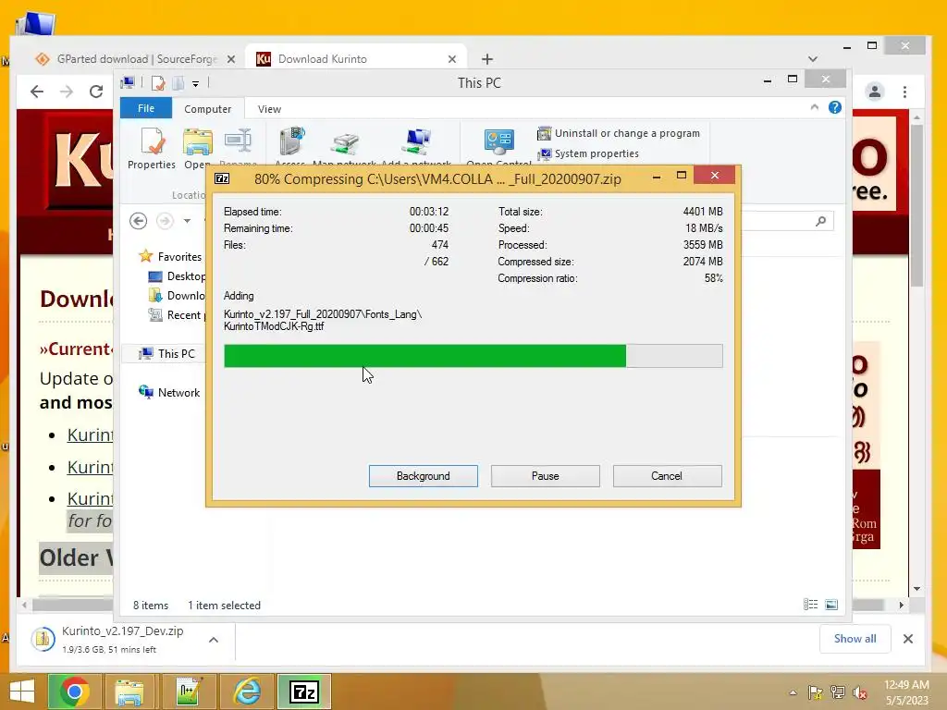Click the Background button in 7-Zip dialog
947x710 pixels.
click(423, 476)
